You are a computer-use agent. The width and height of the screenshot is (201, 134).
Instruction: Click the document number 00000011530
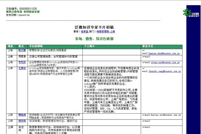pos(28,9)
